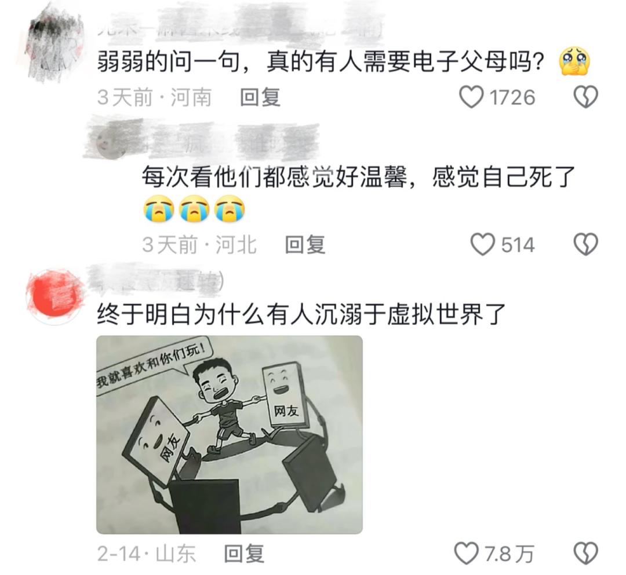Dislike the 山东 comment using broken heart
626x575 pixels.
click(x=585, y=554)
